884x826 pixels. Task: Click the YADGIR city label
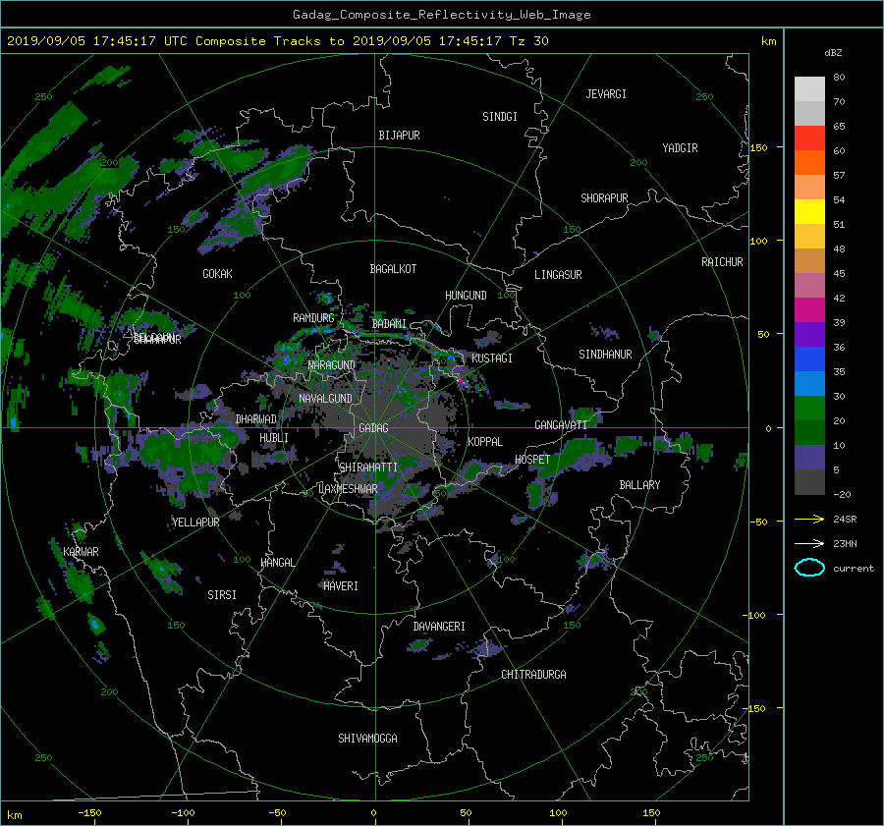coord(680,148)
